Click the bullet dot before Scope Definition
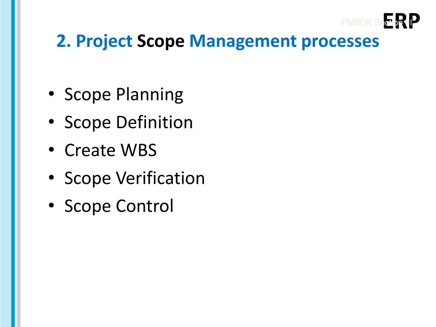The width and height of the screenshot is (436, 327). coord(51,121)
